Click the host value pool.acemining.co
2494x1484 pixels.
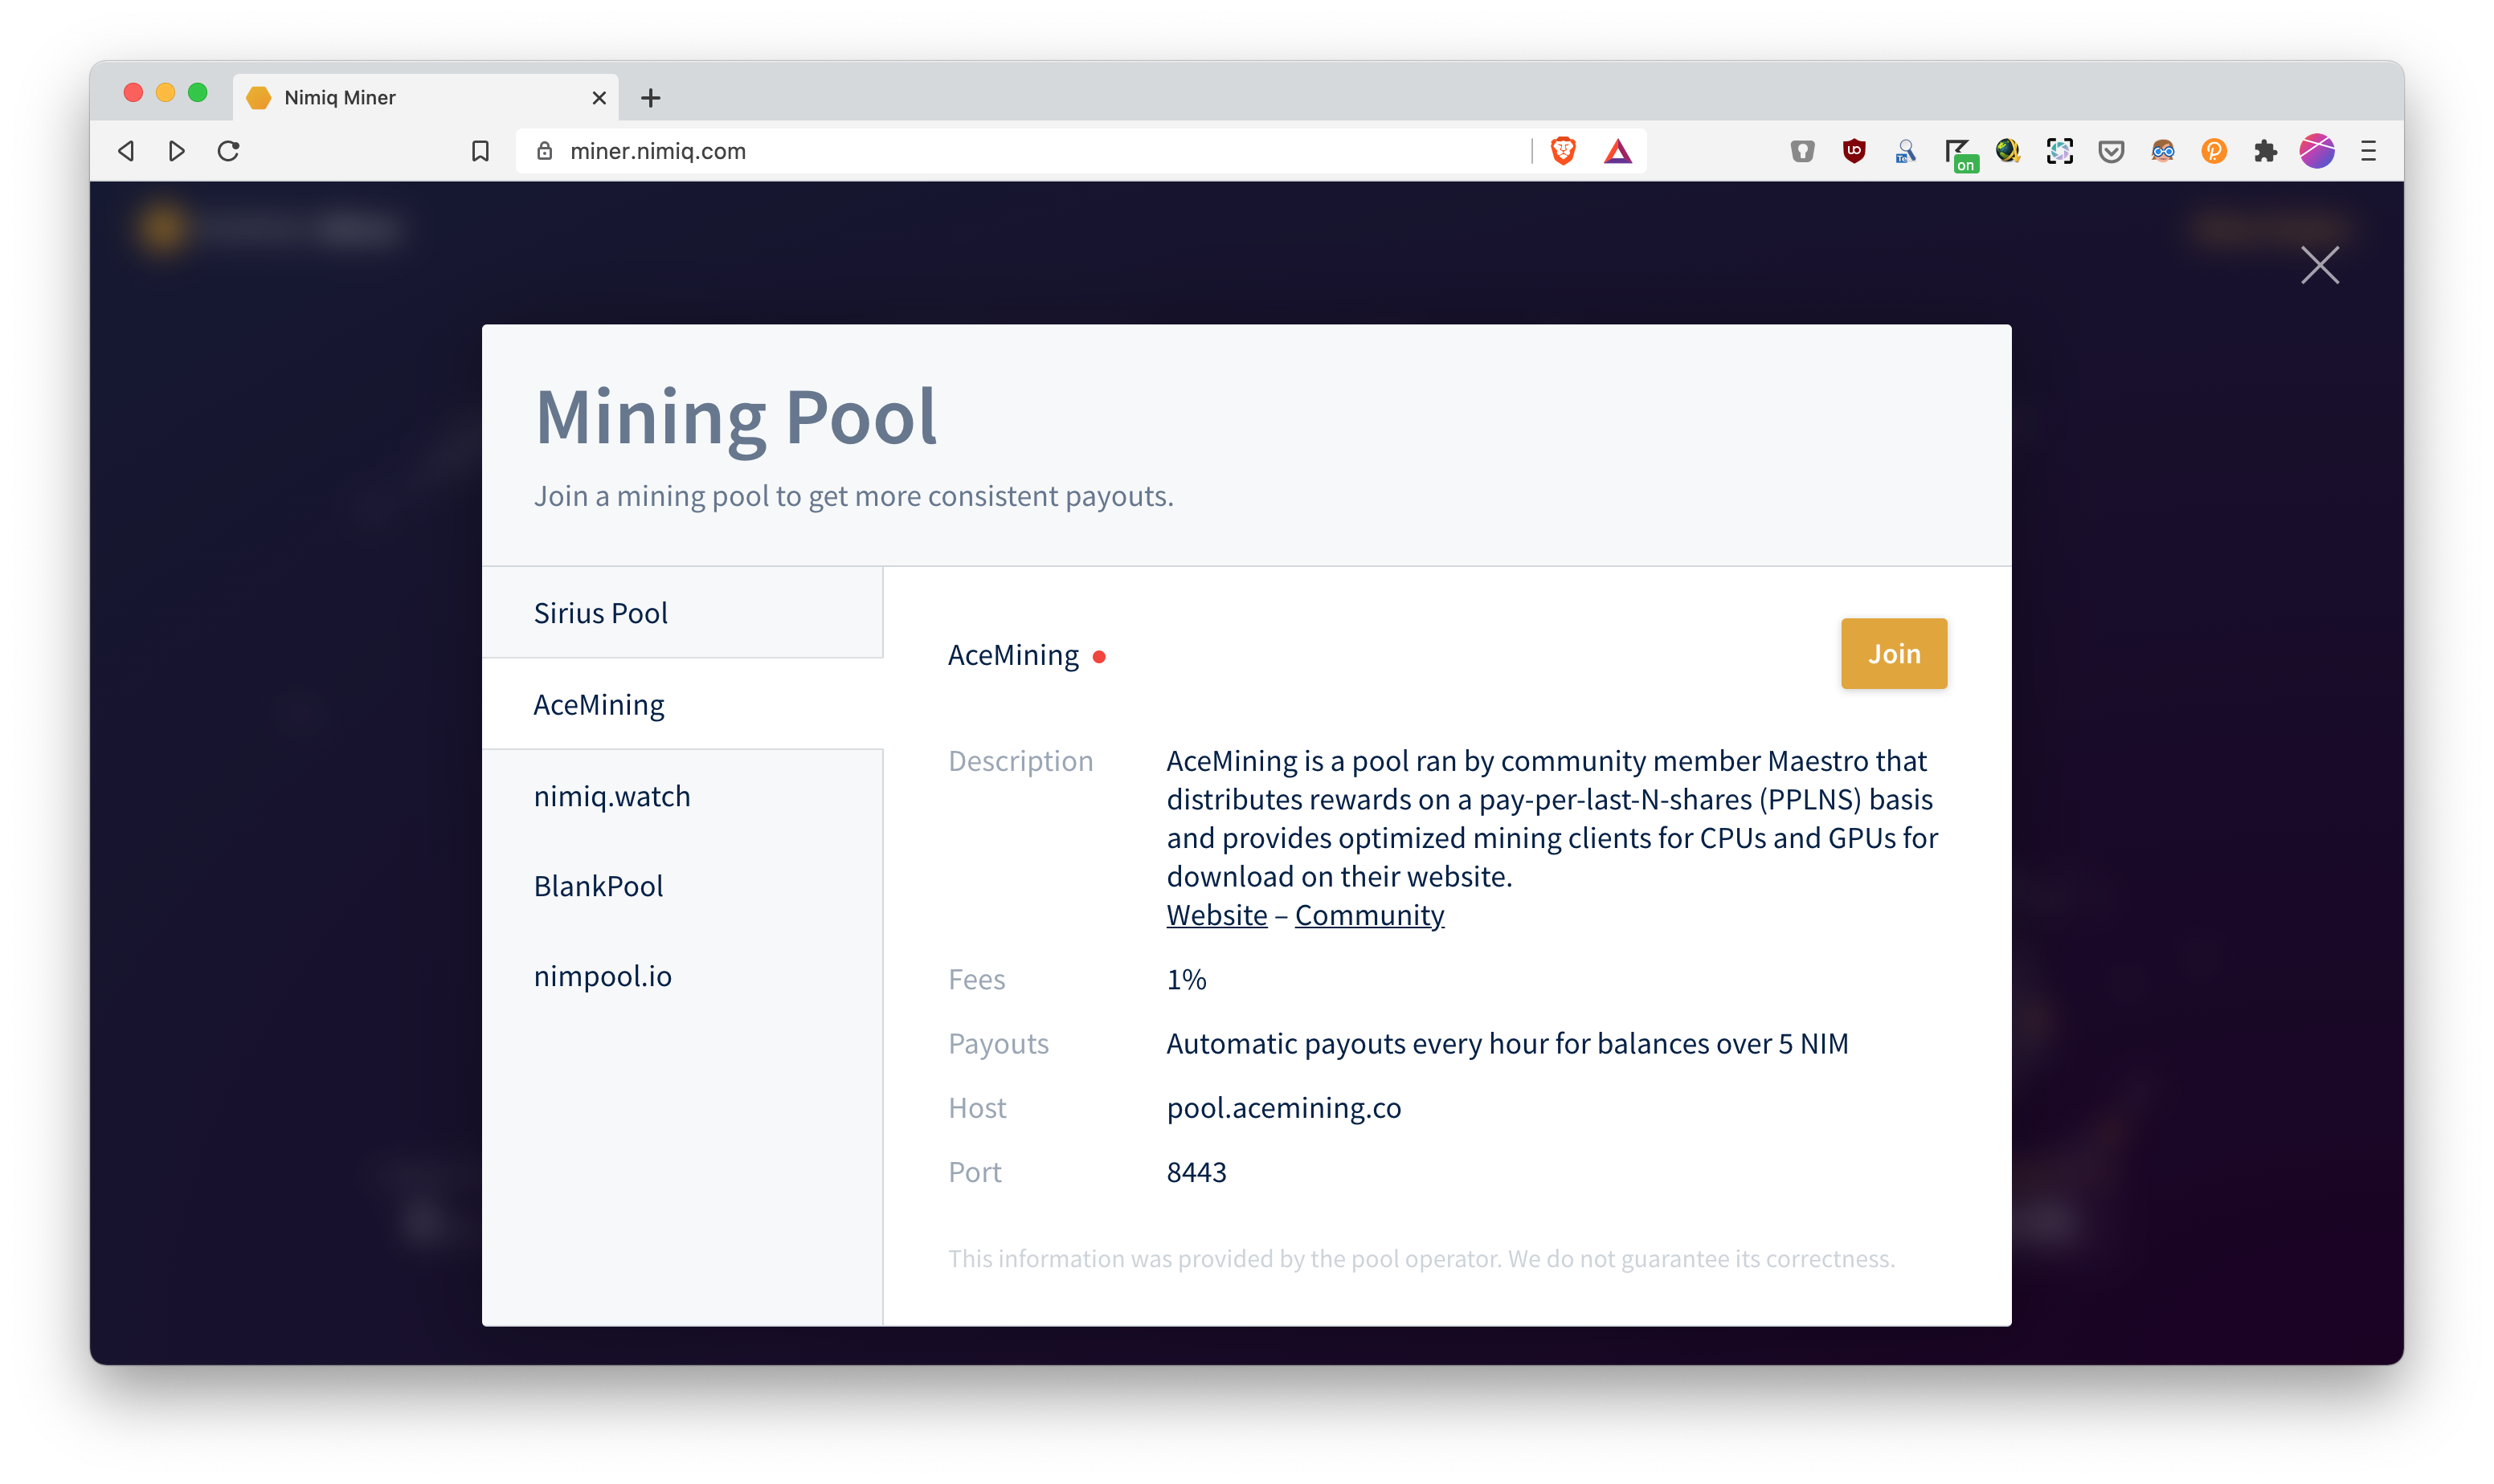[1282, 1107]
